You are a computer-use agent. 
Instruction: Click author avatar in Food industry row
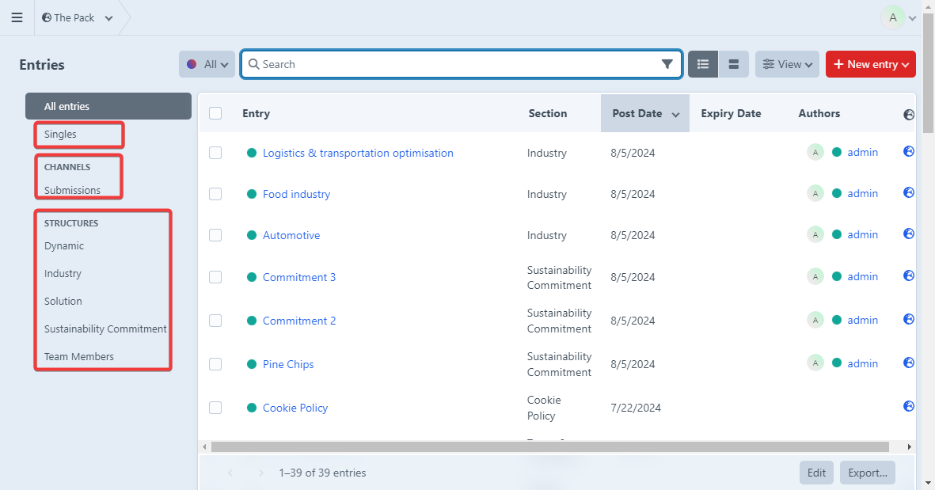point(815,193)
